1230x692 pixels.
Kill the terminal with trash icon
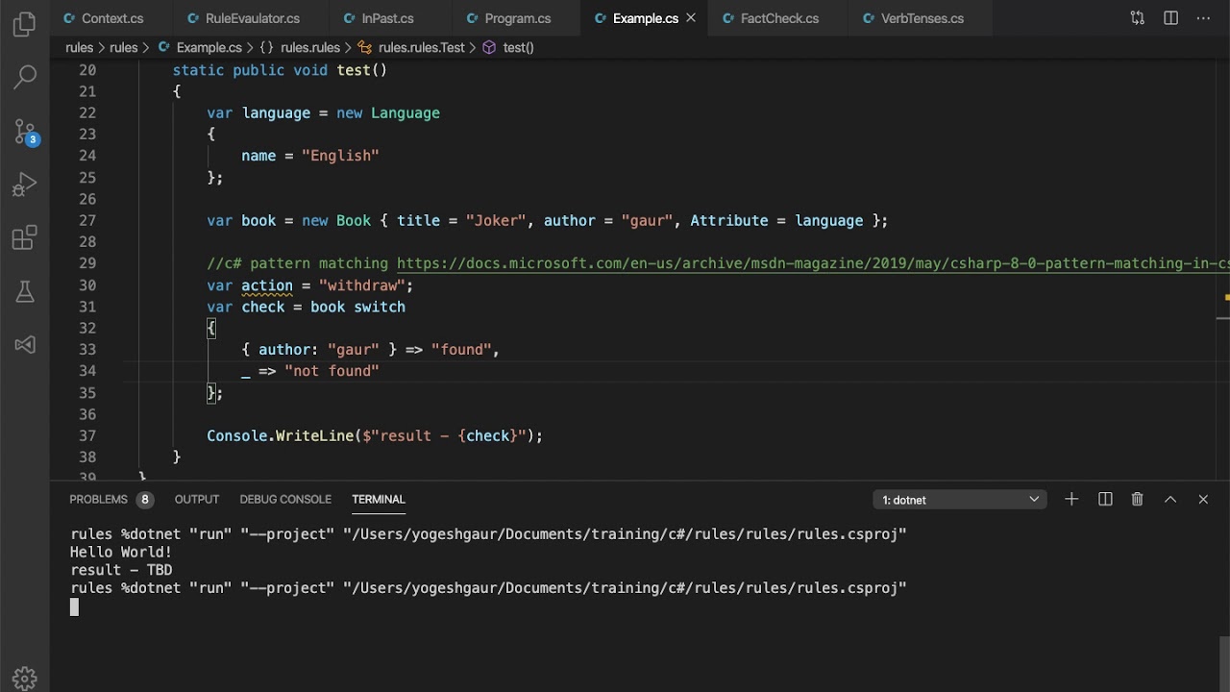click(1138, 499)
